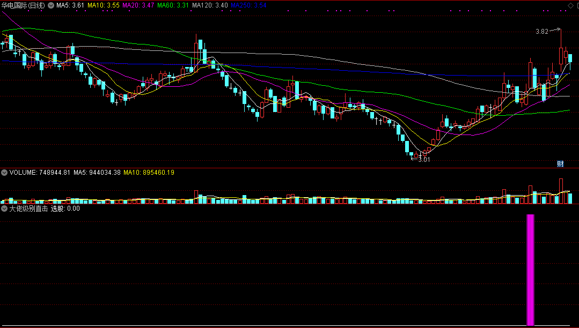Select the MA5: 3.61 label in the main chart
Viewport: 579px width, 328px height.
pos(70,5)
